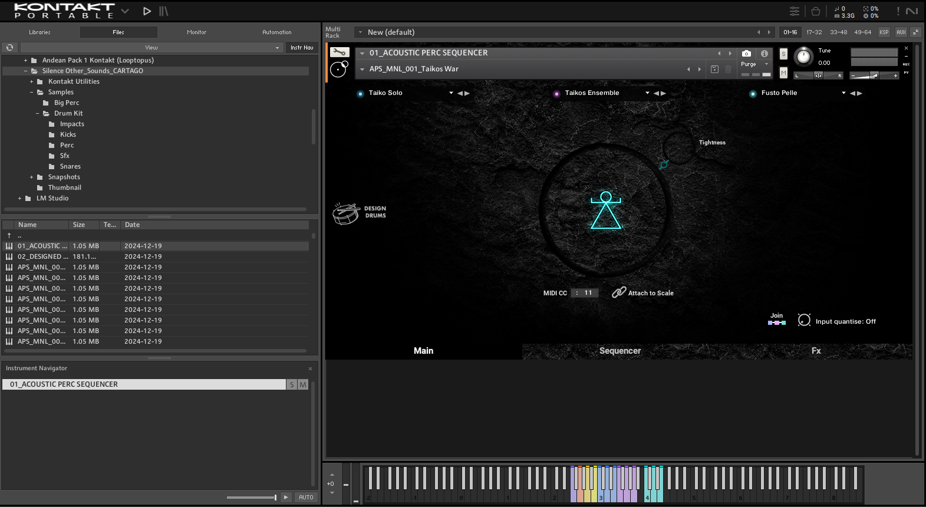Click the refresh icon in the Files browser
926x507 pixels.
[x=9, y=47]
